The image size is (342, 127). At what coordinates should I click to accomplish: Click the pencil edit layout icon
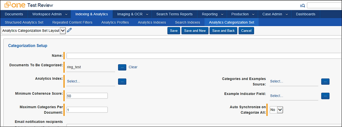click(69, 31)
